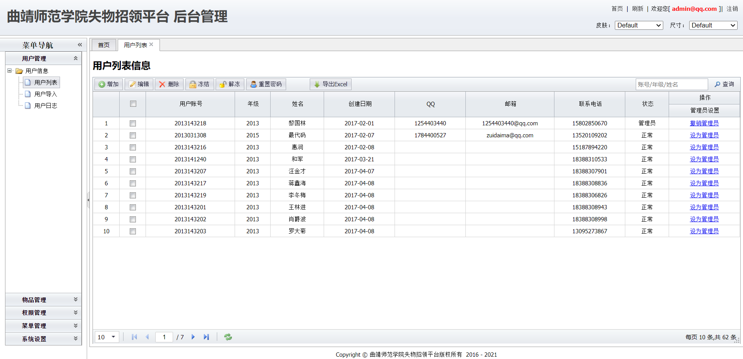Click the 导出Excel export button
Screen dimensions: 743x359
click(331, 84)
